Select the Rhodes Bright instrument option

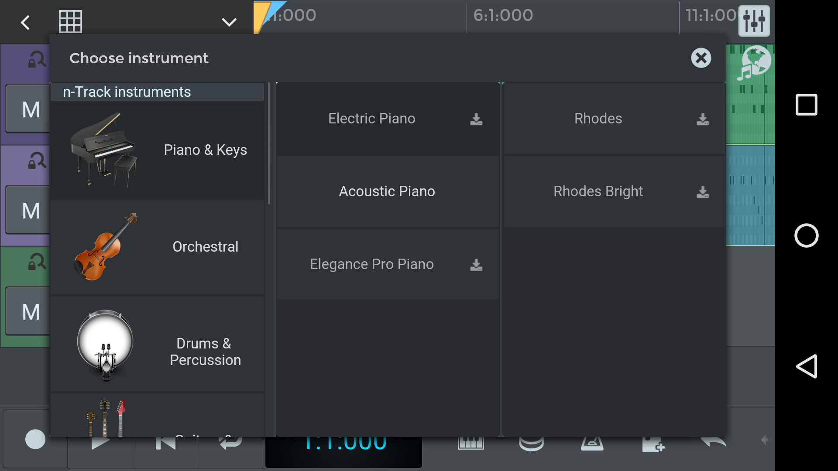pos(598,191)
